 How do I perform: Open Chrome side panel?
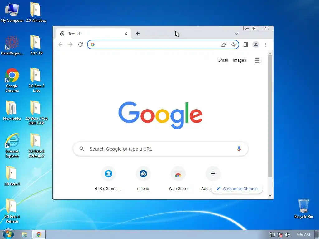point(246,45)
